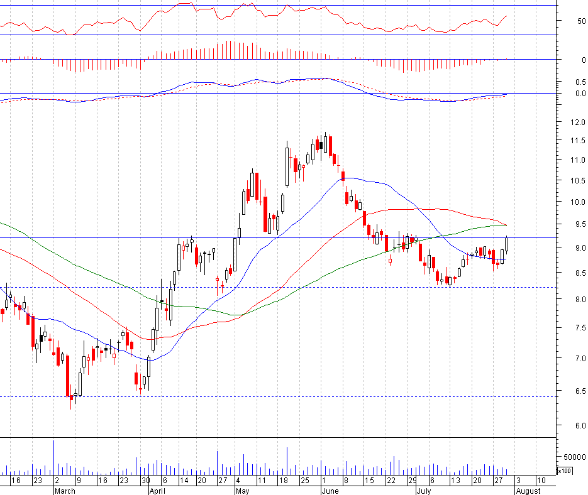Screen dimensions: 588x495
Task: Select the 7.0 price axis label
Action: coord(580,359)
